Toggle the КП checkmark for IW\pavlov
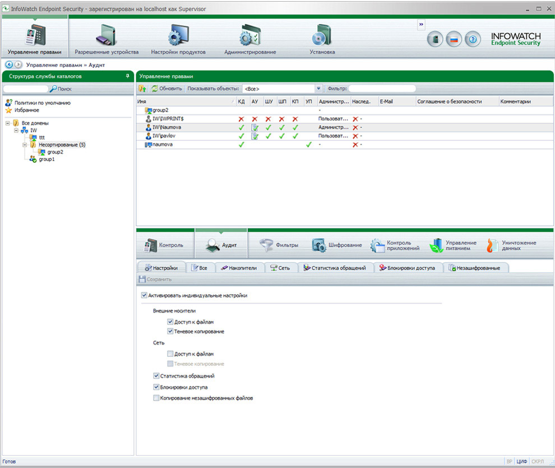This screenshot has width=555, height=468. tap(295, 136)
